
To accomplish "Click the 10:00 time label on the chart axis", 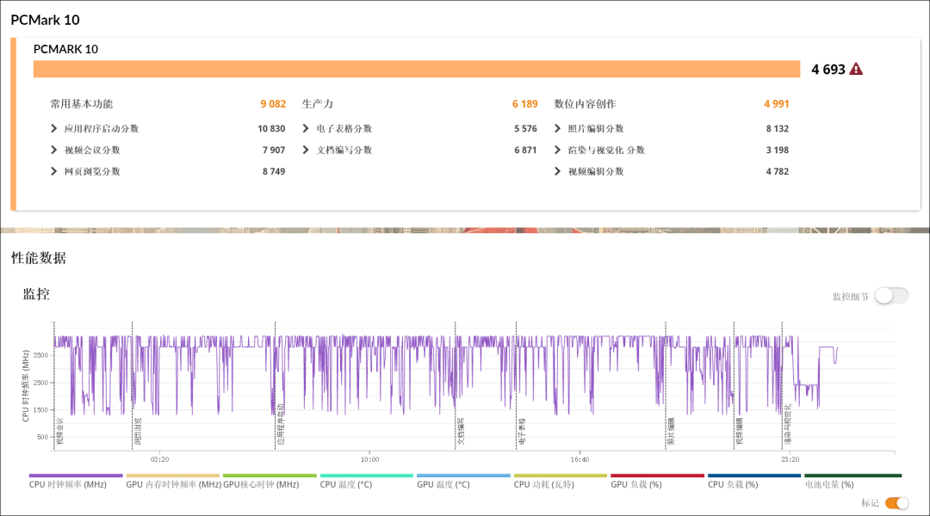I will pos(369,459).
